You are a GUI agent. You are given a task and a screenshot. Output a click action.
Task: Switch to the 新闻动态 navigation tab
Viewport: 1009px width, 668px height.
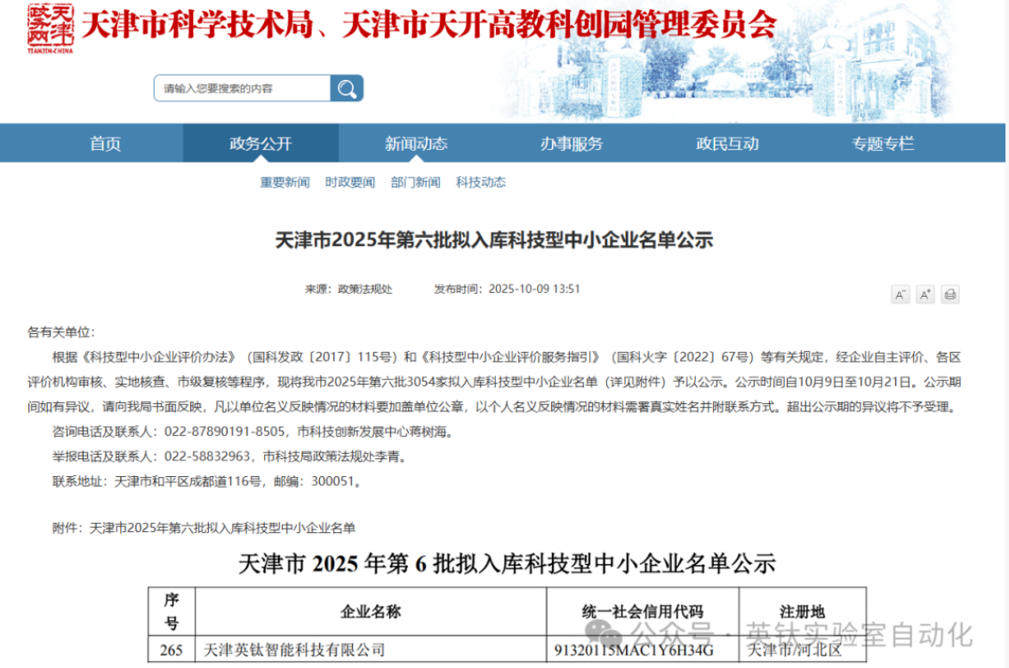click(416, 144)
